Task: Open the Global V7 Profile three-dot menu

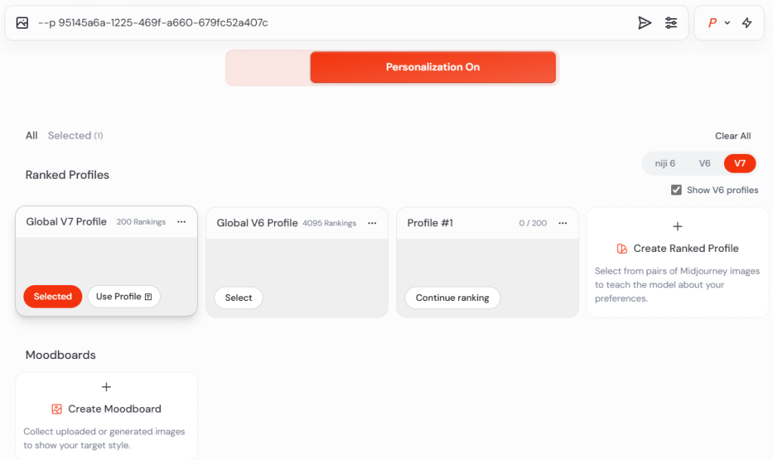Action: pos(181,222)
